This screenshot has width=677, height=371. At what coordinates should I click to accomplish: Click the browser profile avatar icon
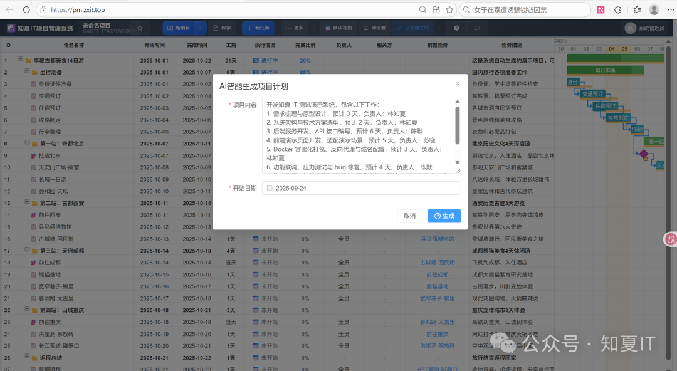(x=654, y=9)
